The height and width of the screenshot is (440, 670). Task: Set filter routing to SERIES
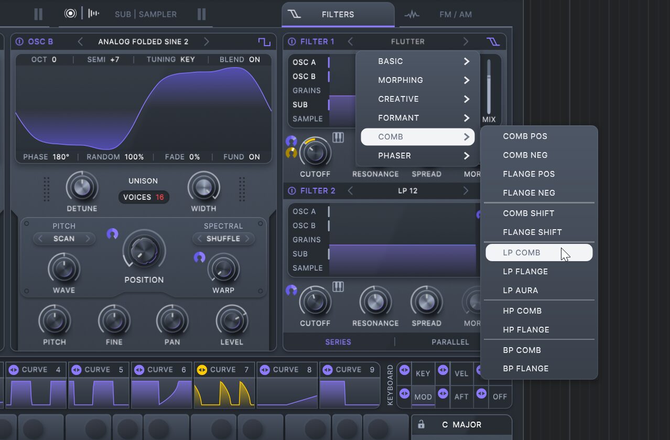tap(338, 342)
